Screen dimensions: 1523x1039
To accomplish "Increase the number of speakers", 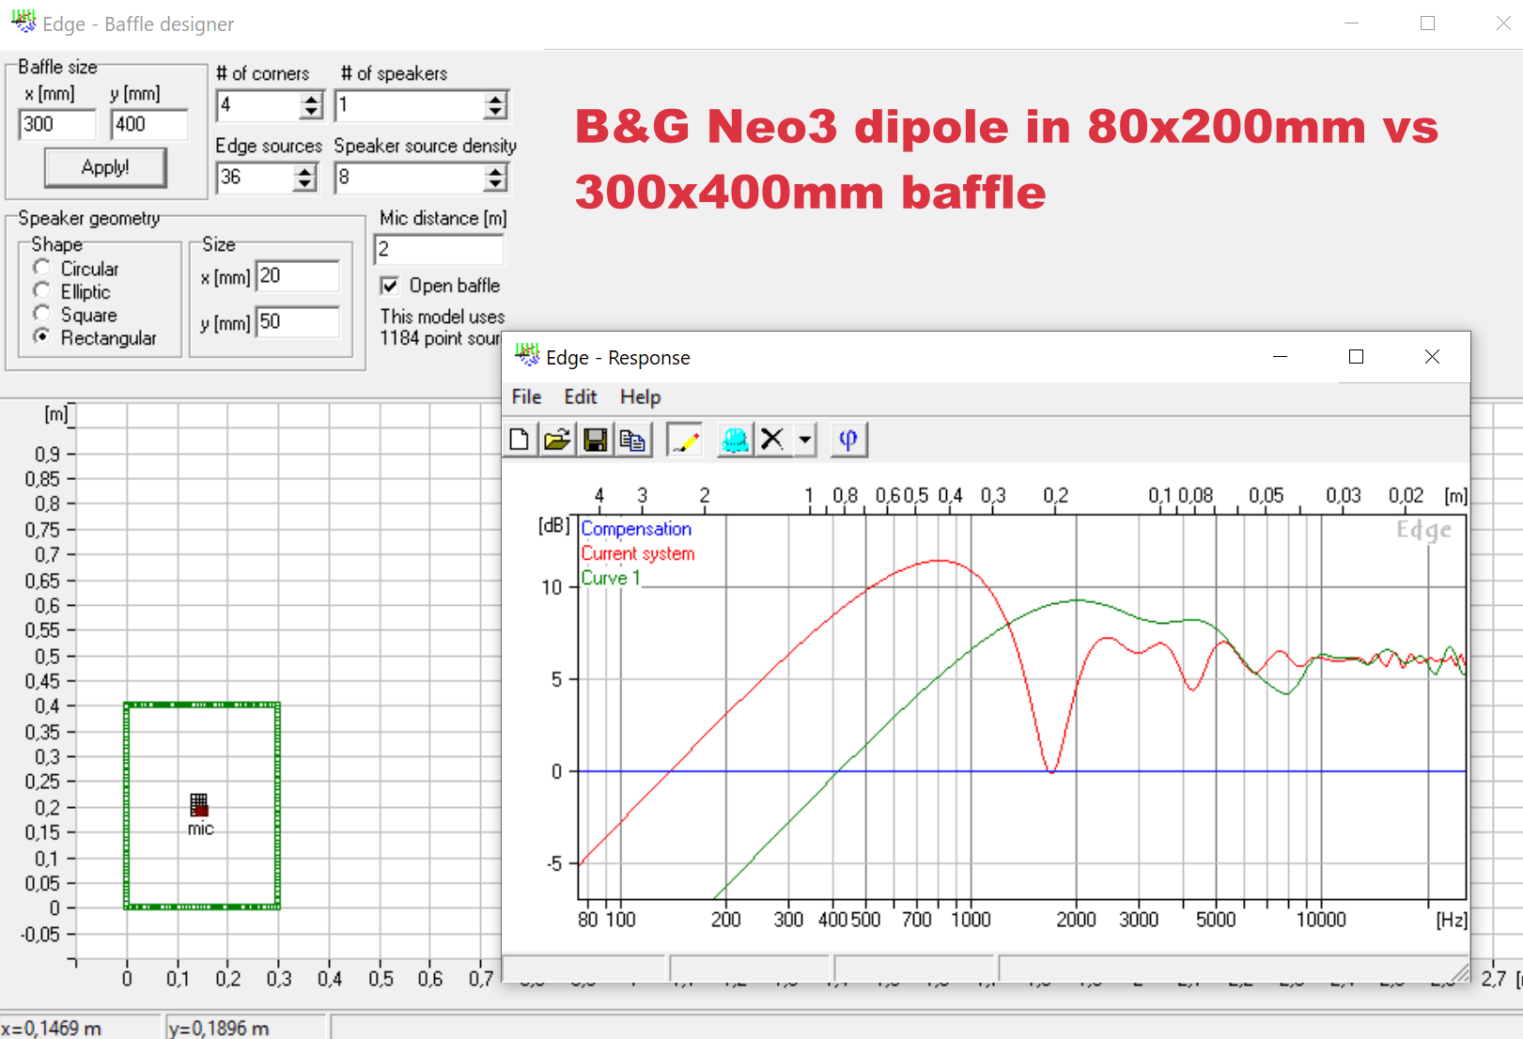I will (496, 99).
